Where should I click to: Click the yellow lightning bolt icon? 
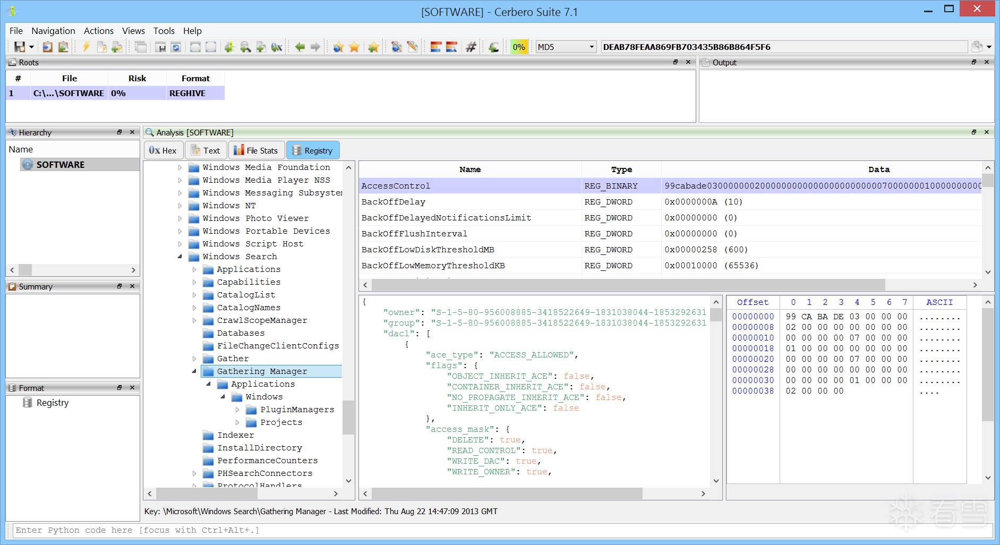tap(86, 47)
